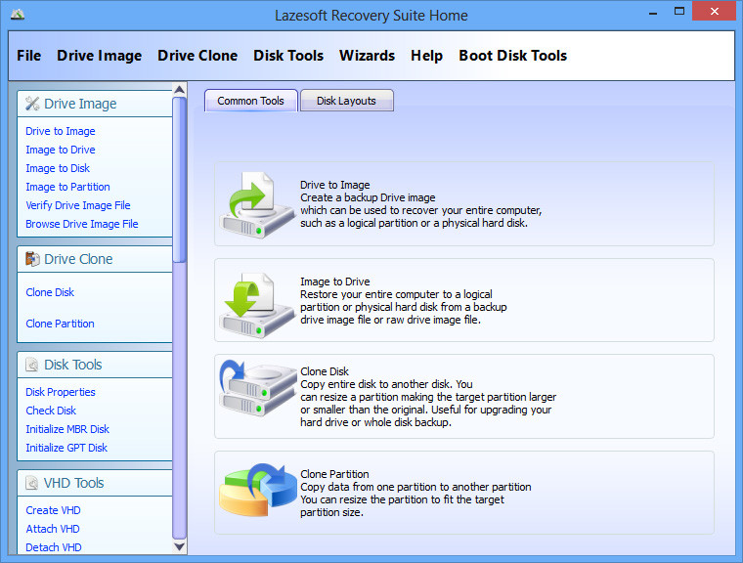Viewport: 743px width, 563px height.
Task: Click the 'Clone Partition' card title text
Action: (334, 474)
